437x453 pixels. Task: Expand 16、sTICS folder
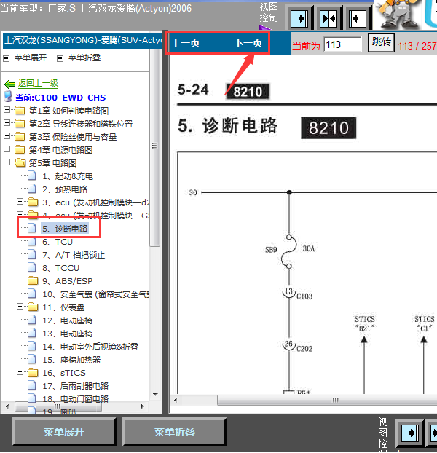(20, 372)
